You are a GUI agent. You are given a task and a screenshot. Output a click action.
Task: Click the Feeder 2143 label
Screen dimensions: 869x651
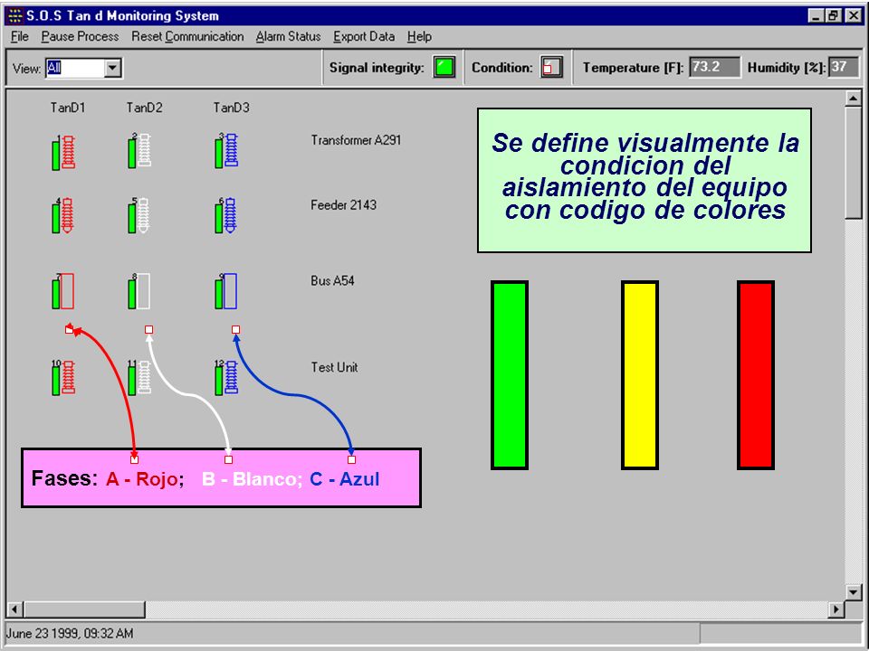(x=344, y=205)
